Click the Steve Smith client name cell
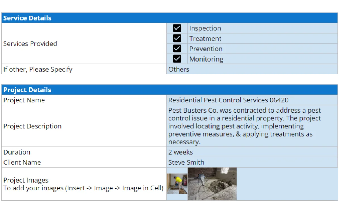This screenshot has height=224, width=339. pyautogui.click(x=251, y=162)
